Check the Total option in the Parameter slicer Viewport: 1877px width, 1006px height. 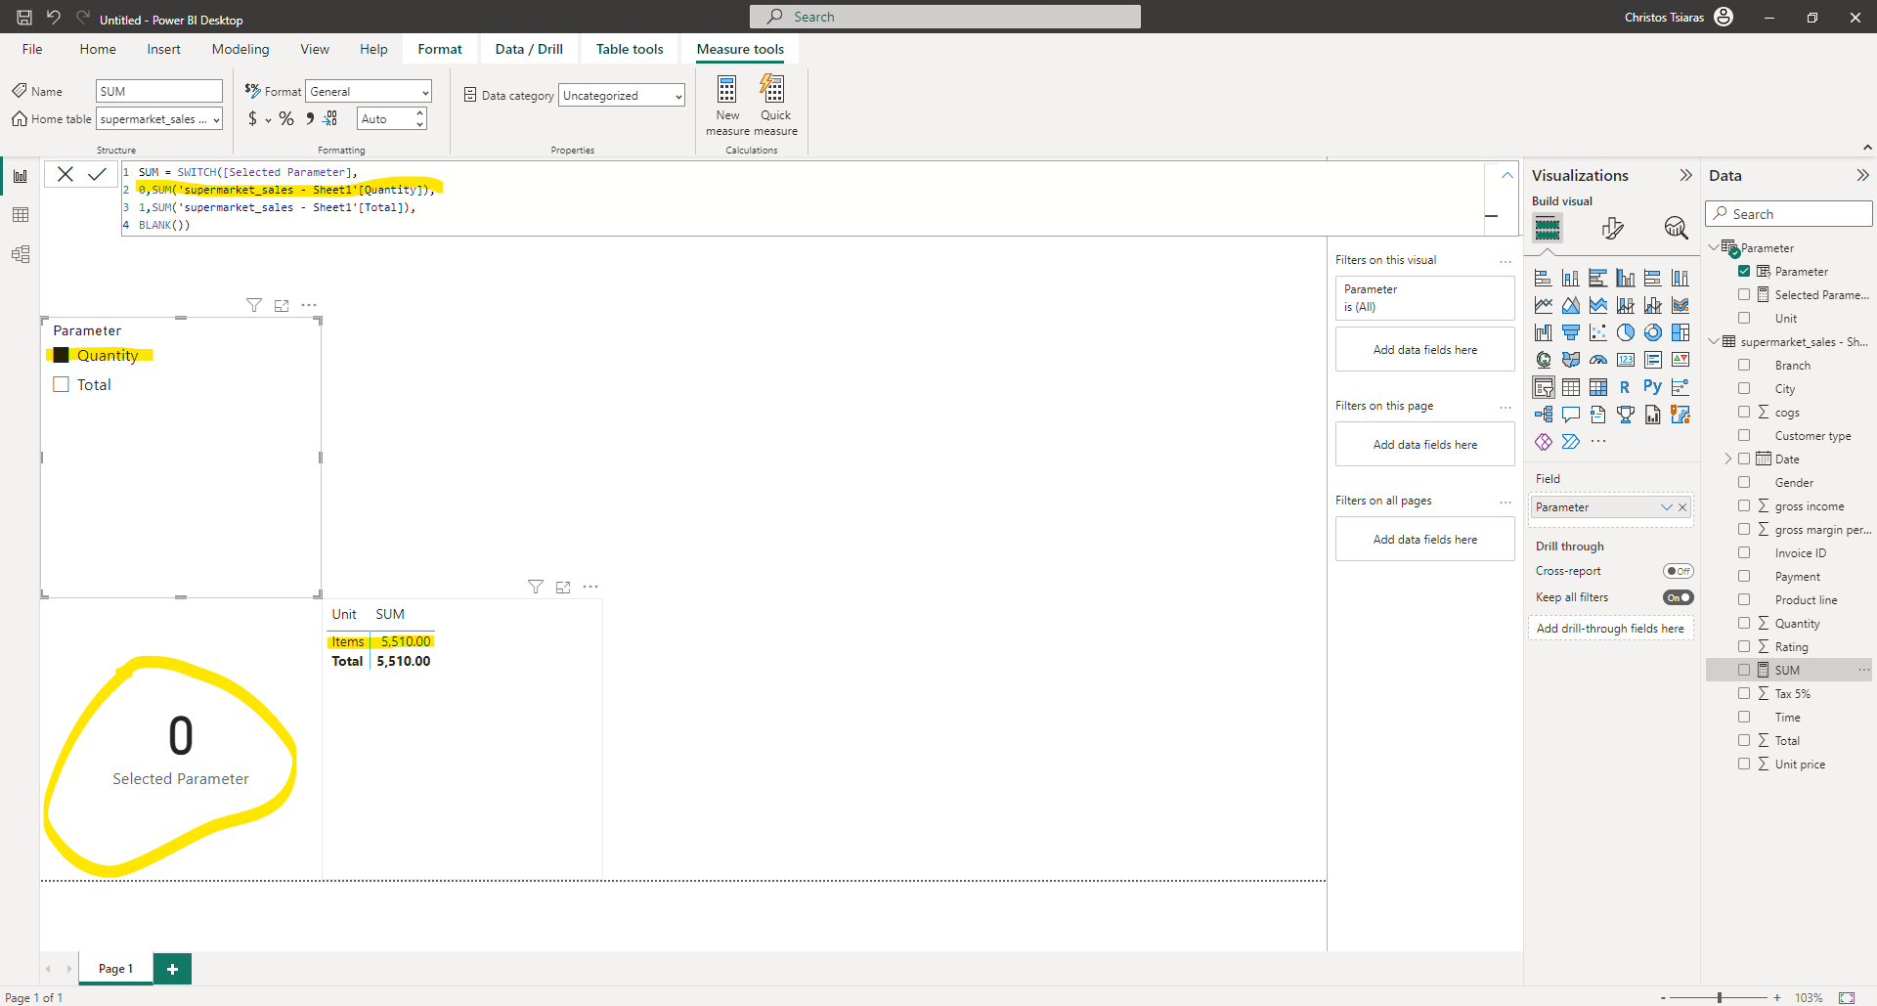pos(62,384)
